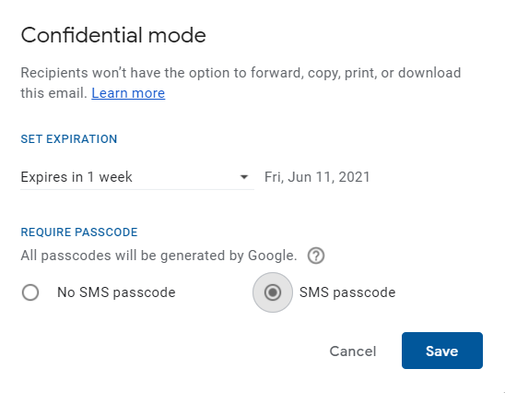Screen dimensions: 505x393
Task: Select the No SMS passcode radio button
Action: [x=30, y=292]
